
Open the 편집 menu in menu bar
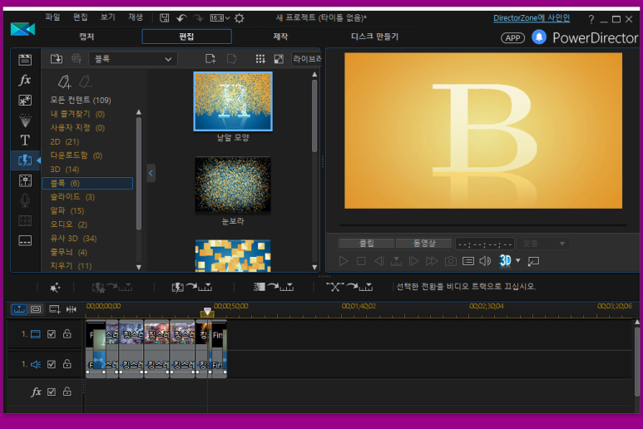coord(81,17)
